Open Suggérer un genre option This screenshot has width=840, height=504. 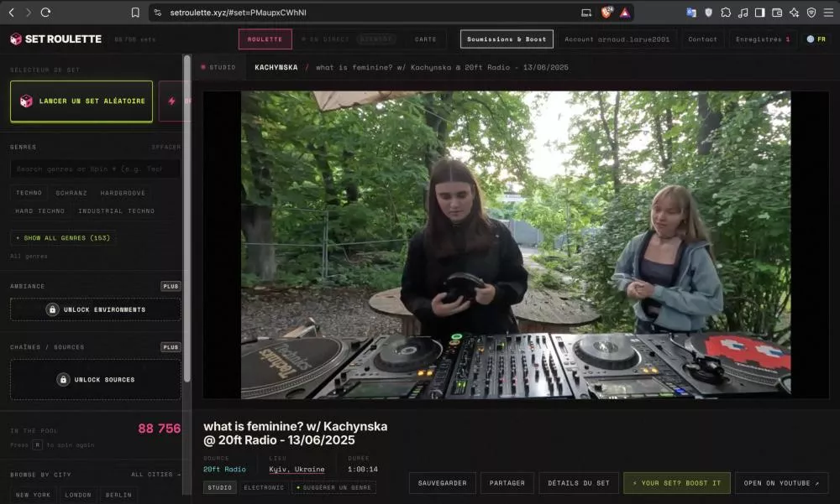point(333,487)
